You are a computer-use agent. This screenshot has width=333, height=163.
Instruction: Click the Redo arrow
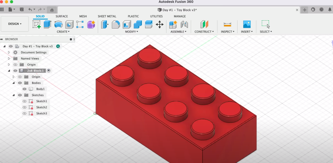coord(40,10)
